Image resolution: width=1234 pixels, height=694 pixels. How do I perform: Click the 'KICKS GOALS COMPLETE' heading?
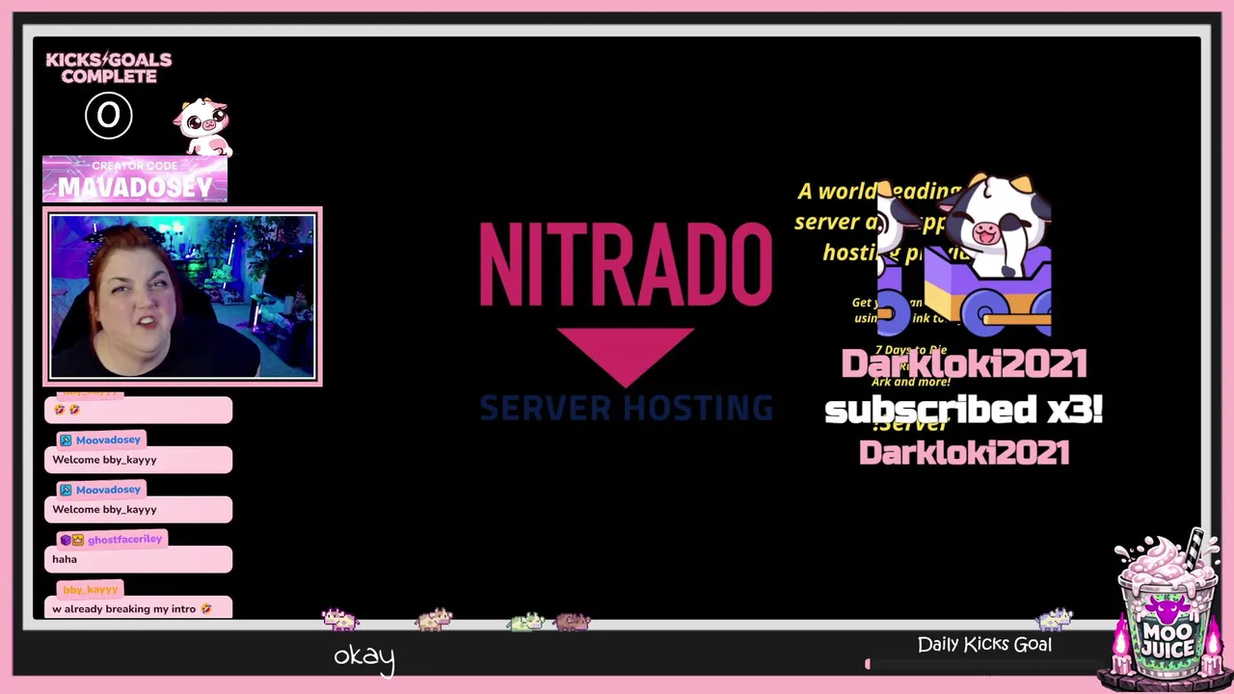click(108, 67)
